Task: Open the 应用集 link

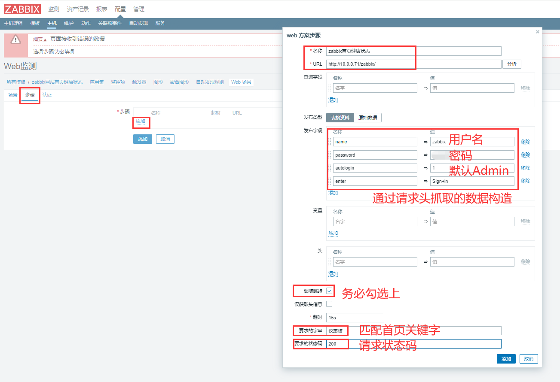Action: coord(97,82)
